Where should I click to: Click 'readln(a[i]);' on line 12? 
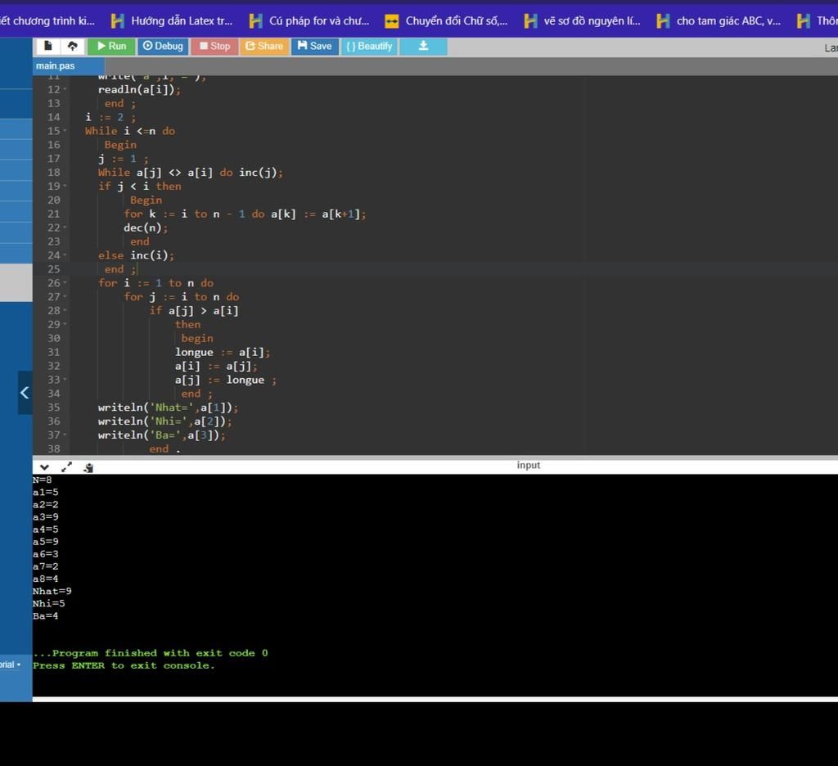(x=139, y=90)
